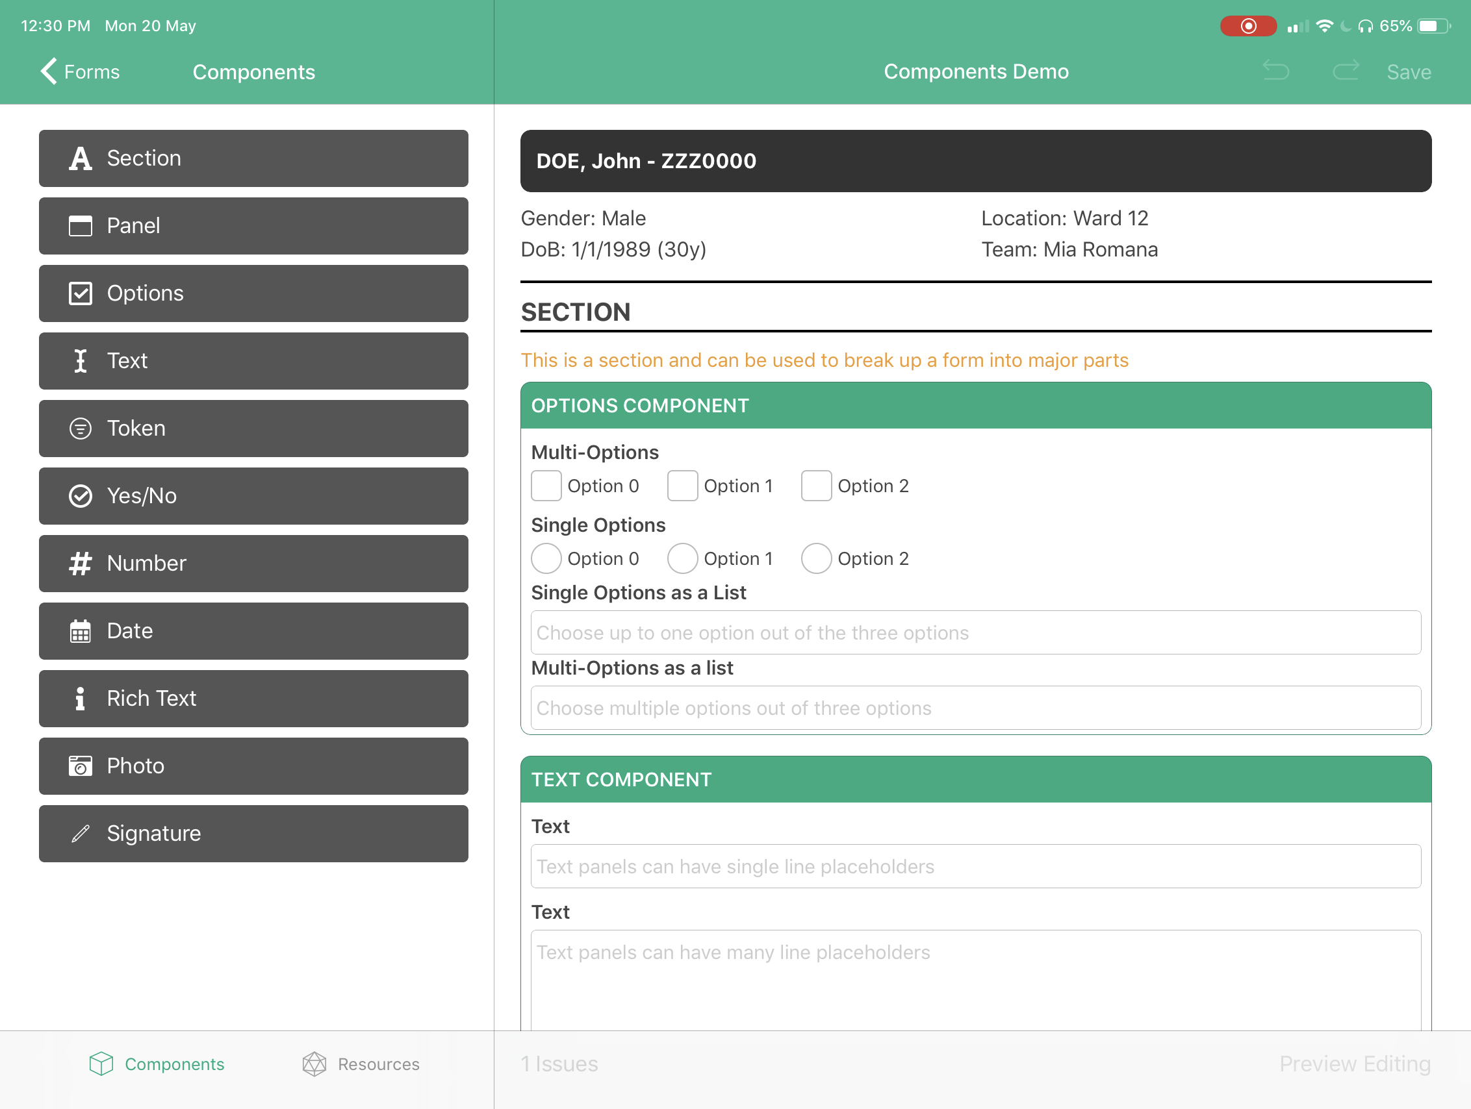
Task: Click the Token circle lines icon
Action: (x=81, y=429)
